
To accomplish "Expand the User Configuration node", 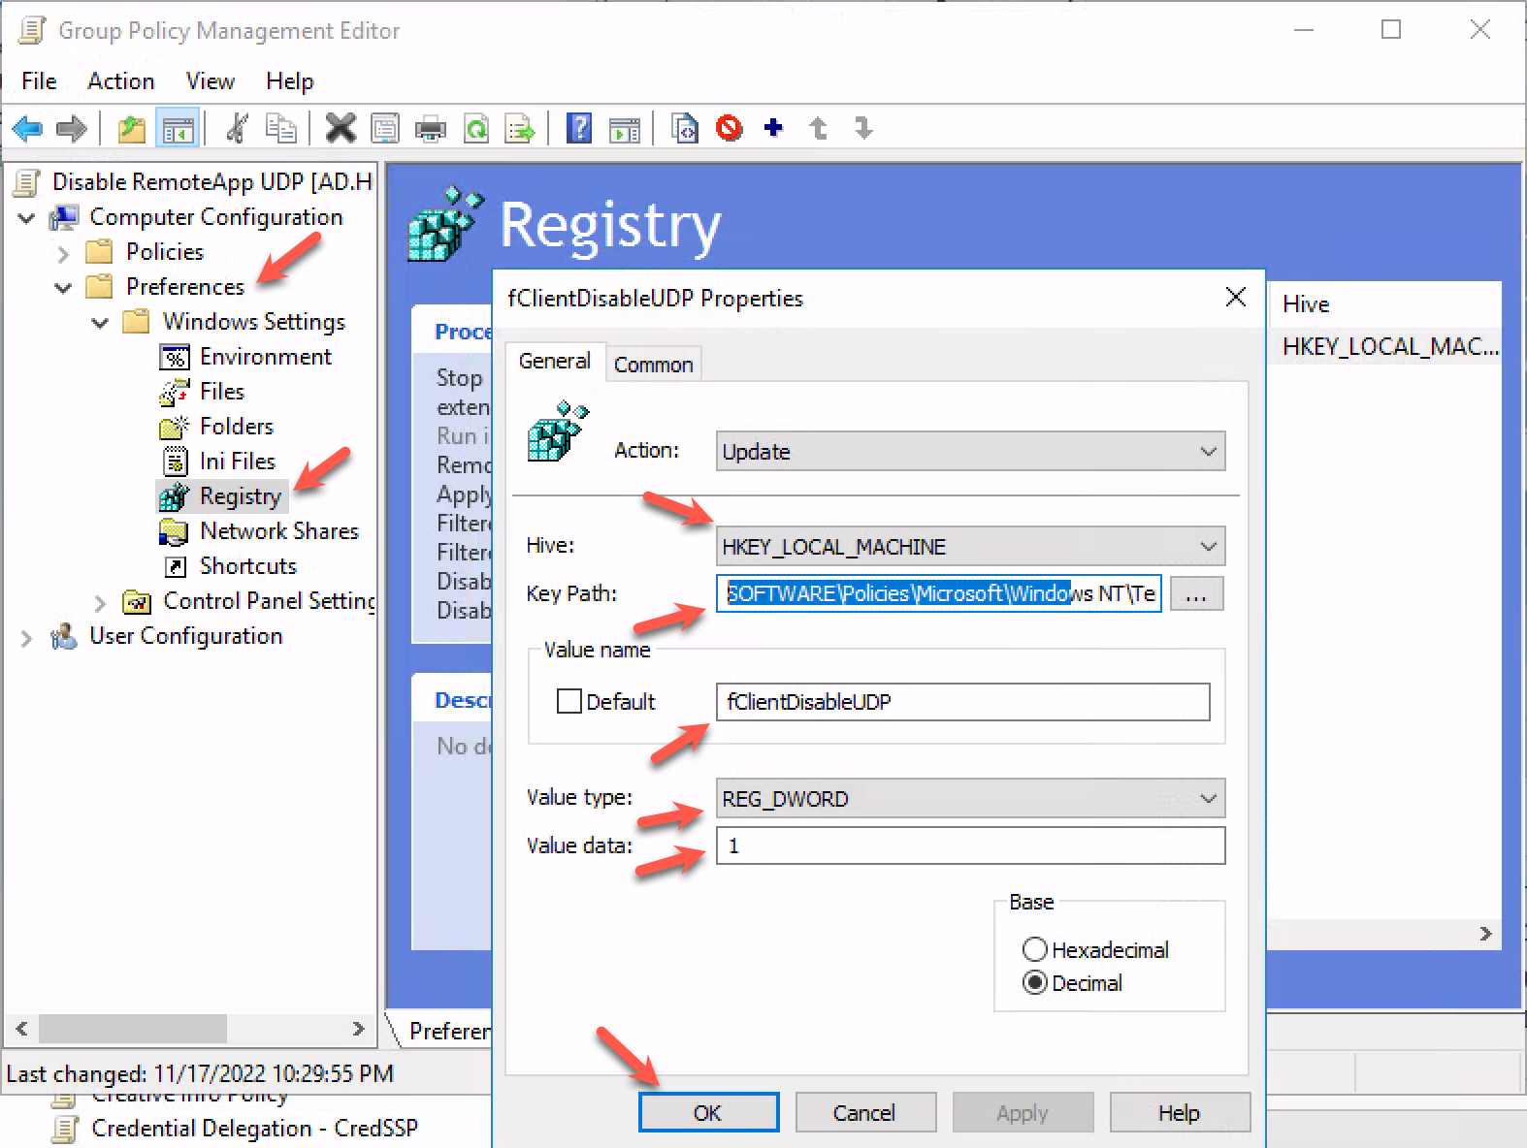I will click(x=26, y=638).
